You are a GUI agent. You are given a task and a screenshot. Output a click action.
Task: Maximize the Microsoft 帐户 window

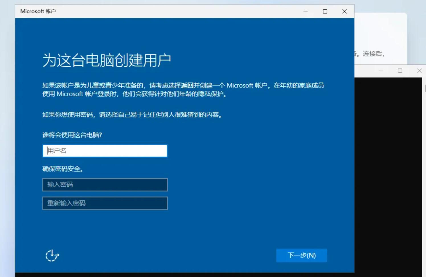(x=325, y=11)
